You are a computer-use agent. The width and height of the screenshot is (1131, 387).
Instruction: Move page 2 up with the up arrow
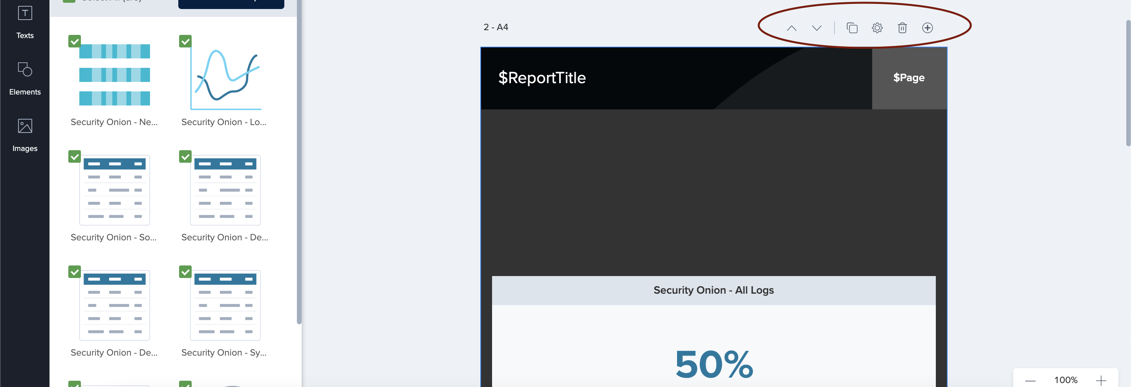point(791,28)
